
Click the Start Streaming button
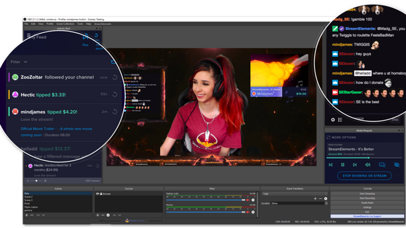(x=367, y=194)
